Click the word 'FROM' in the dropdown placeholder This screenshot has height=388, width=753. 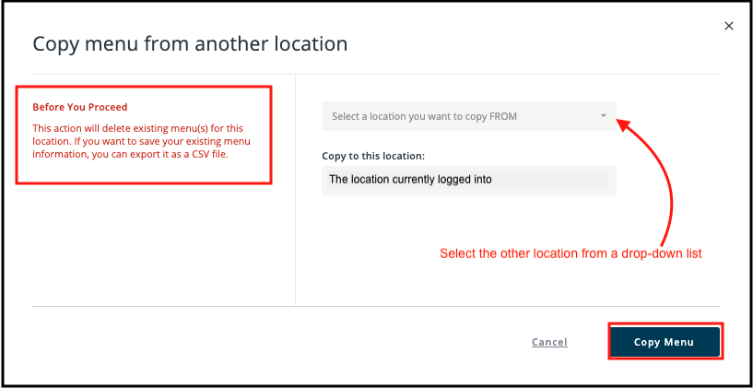point(503,116)
